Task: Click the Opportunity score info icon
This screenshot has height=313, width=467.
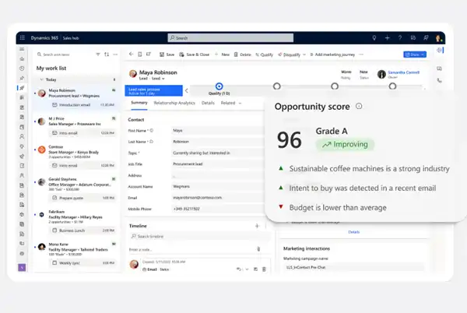Action: click(358, 106)
